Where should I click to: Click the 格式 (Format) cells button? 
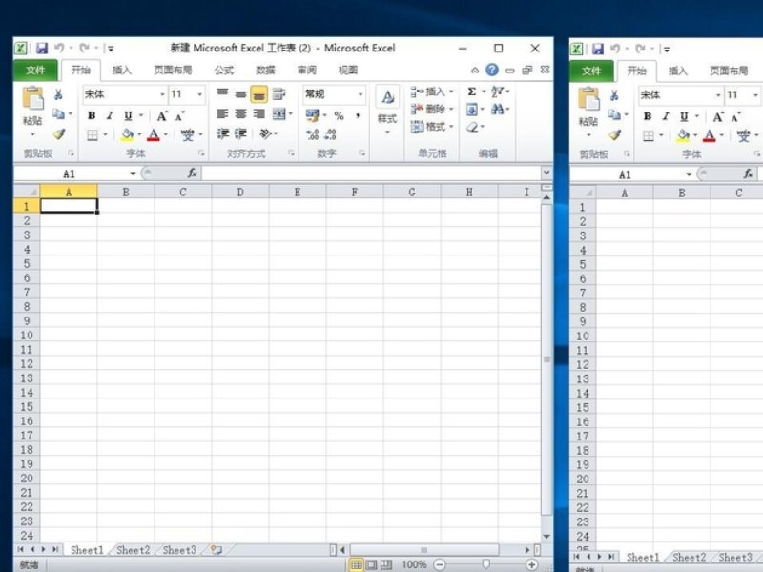[430, 127]
